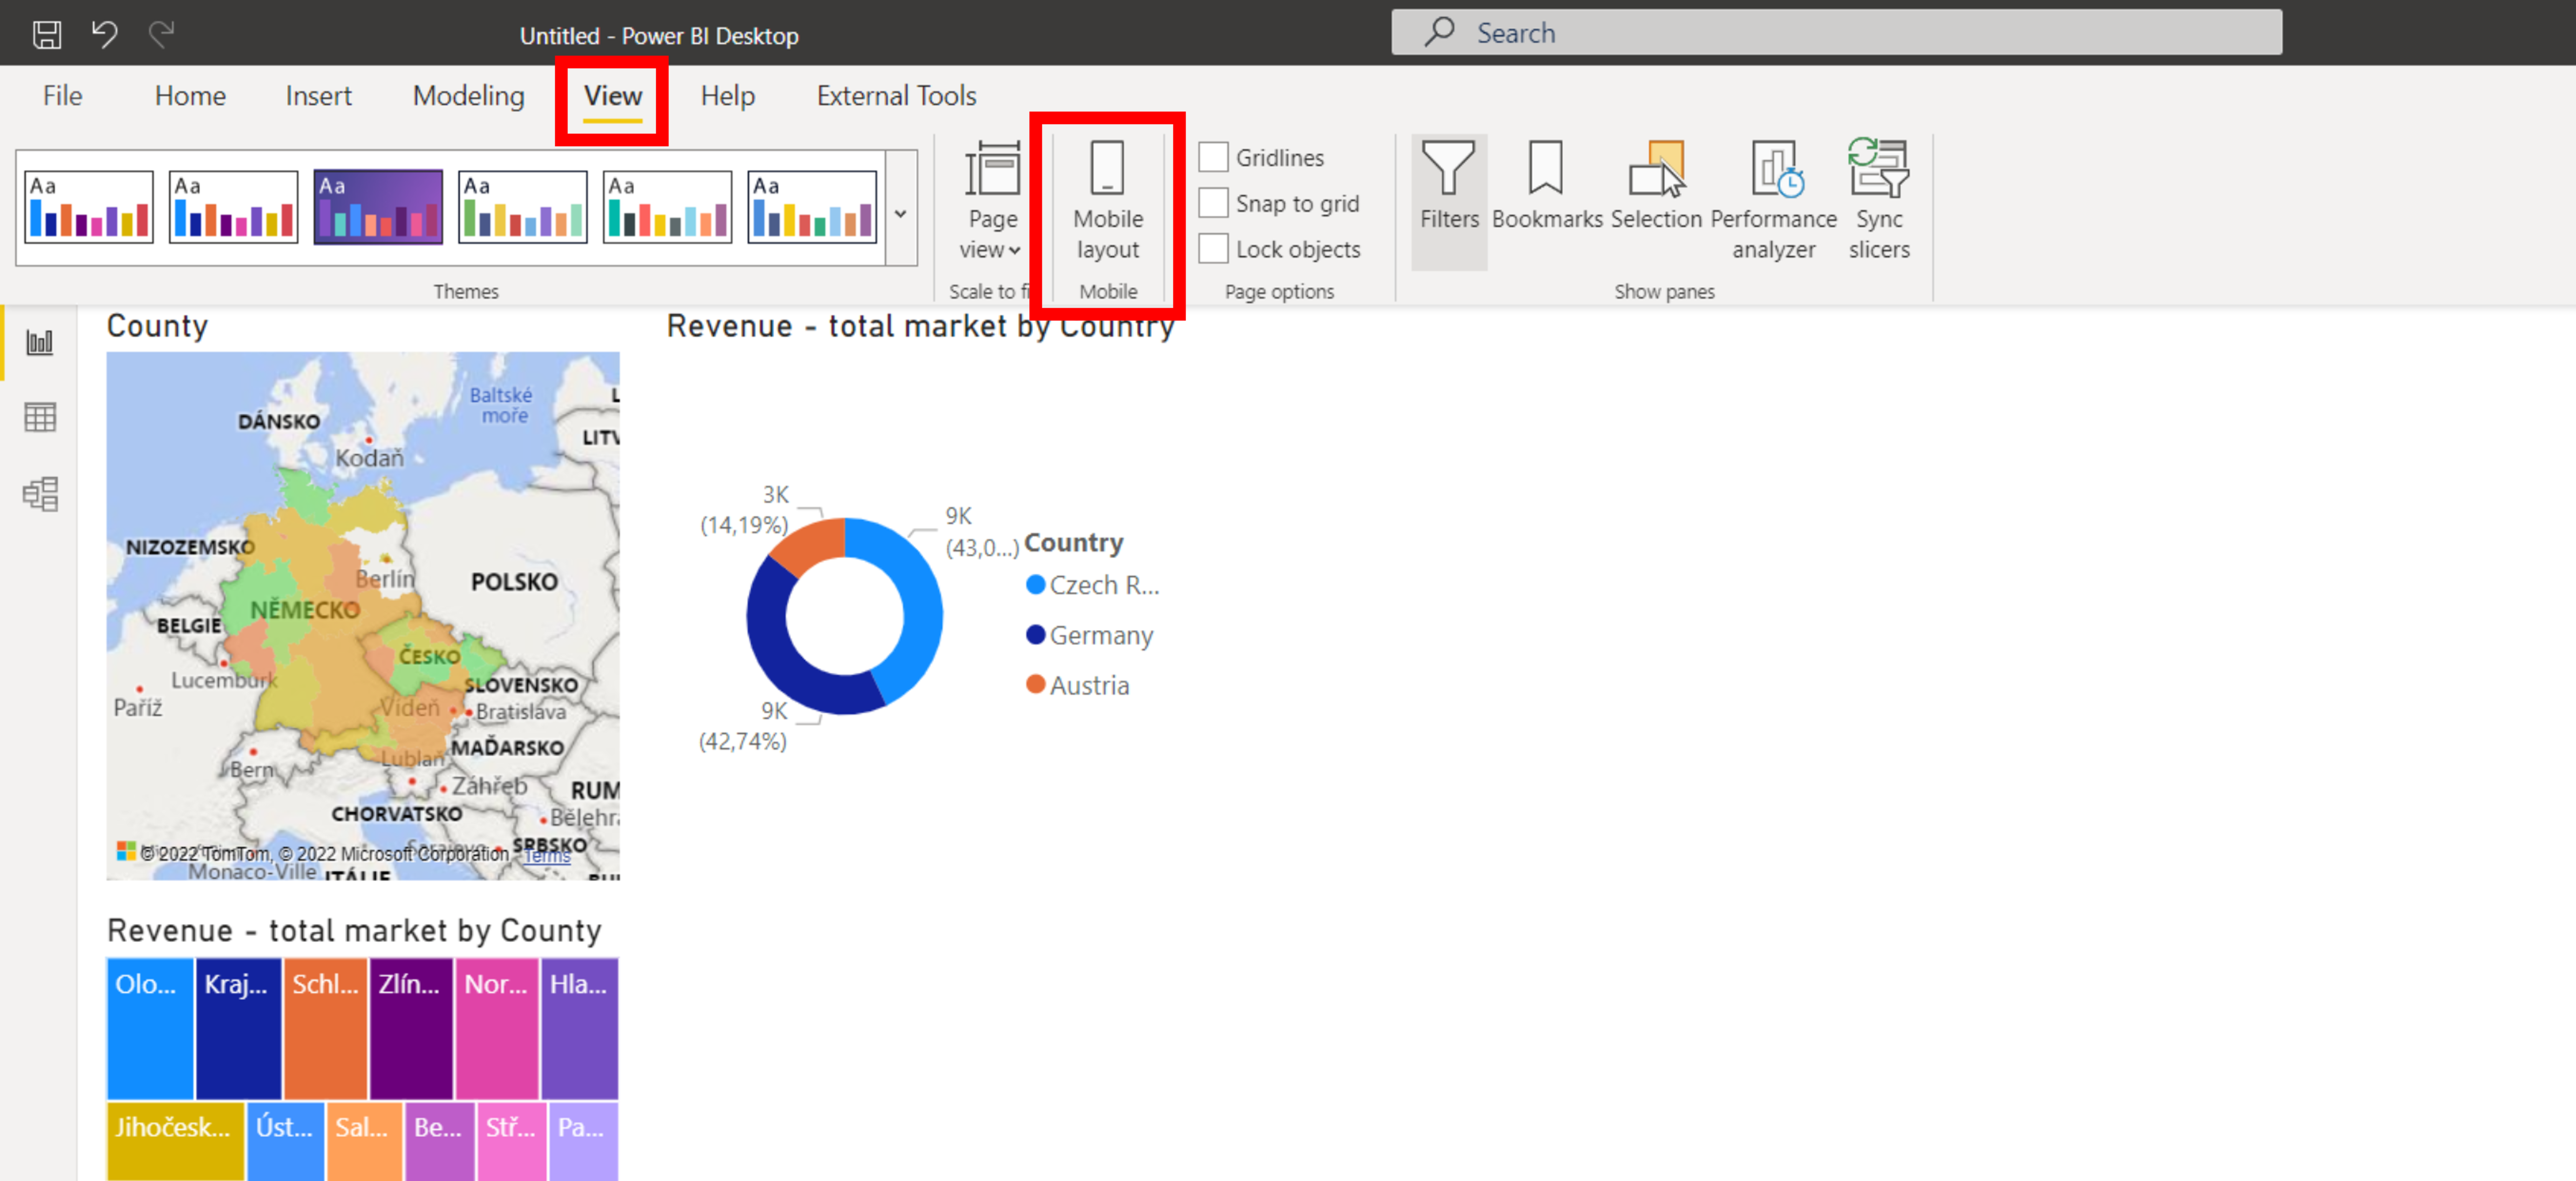
Task: Click in the Search box
Action: click(x=1836, y=32)
